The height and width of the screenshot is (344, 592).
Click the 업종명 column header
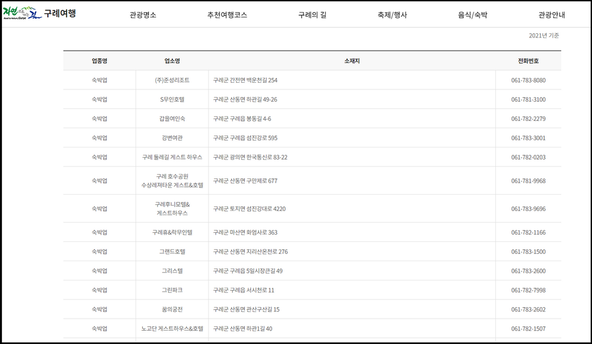coord(100,61)
